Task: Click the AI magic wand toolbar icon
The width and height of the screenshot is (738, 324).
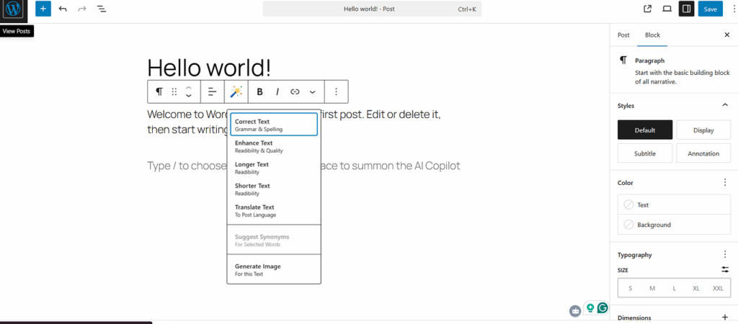Action: tap(236, 92)
